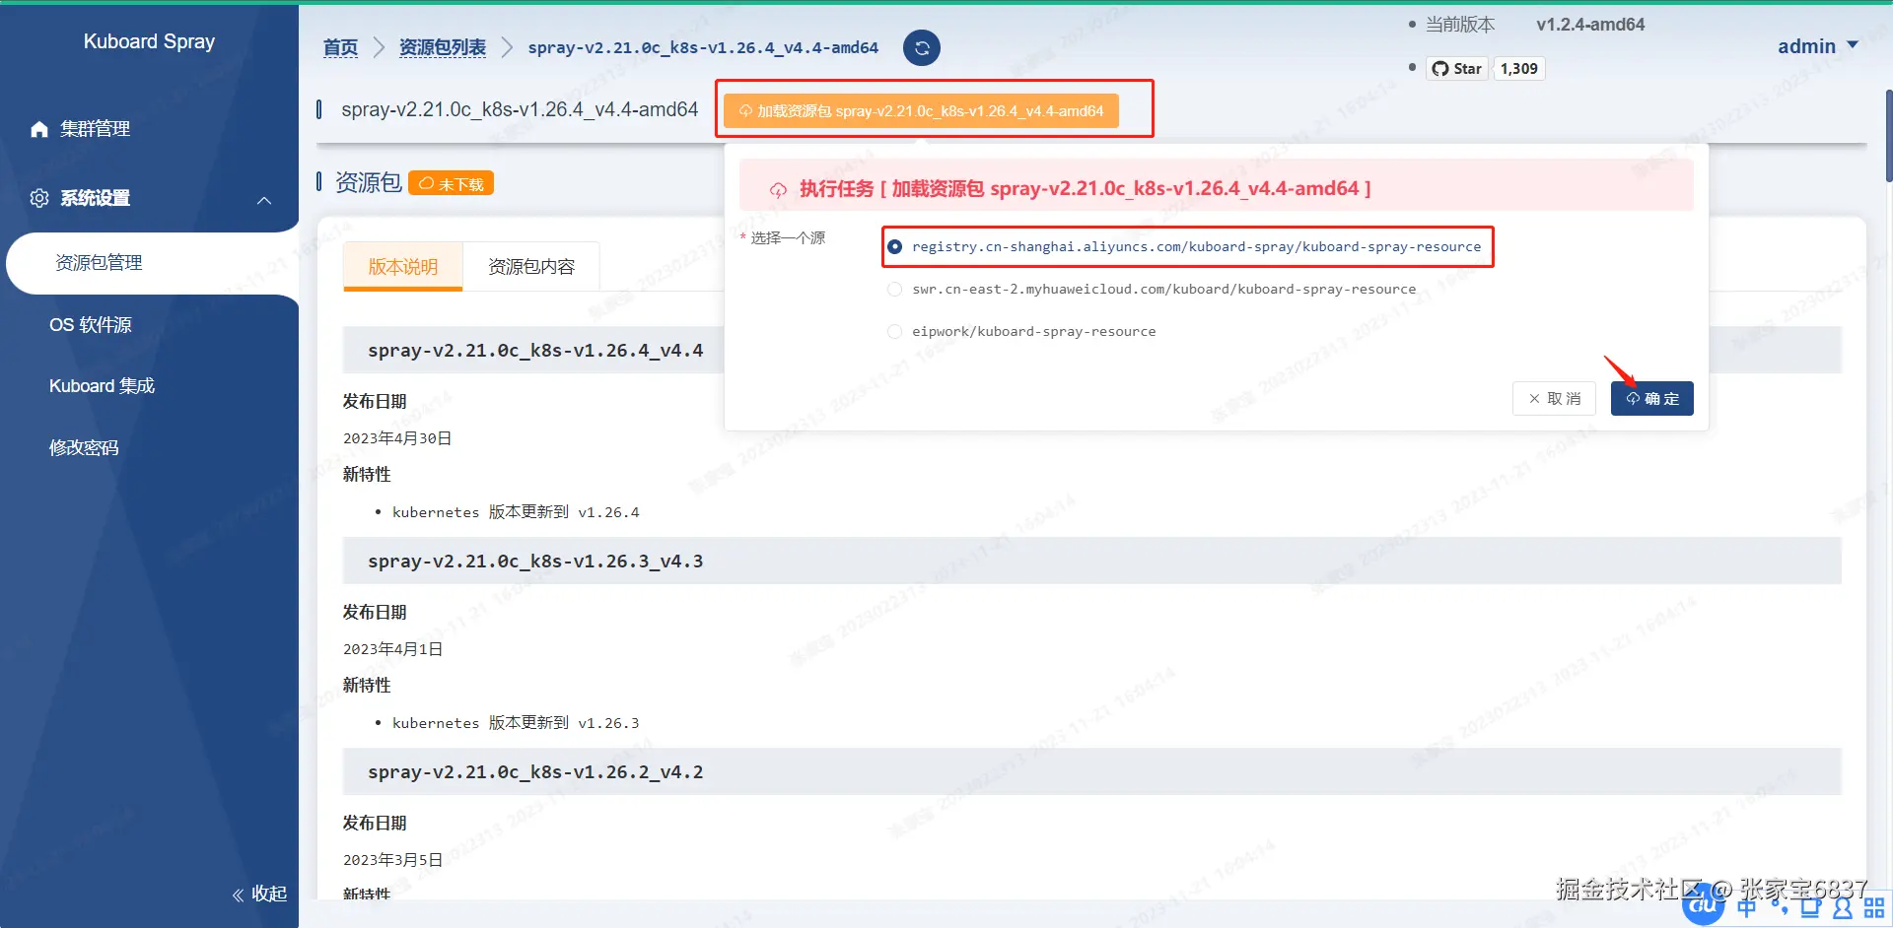Click the spray-v2.21.0c_k8s-v1.26.3_v4.3 version heading

(535, 561)
